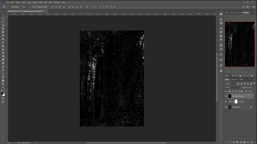Click the search icon in options bar
The image size is (257, 144).
pos(244,7)
